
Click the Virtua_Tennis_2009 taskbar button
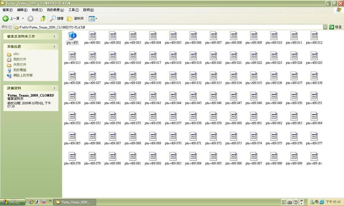point(75,202)
